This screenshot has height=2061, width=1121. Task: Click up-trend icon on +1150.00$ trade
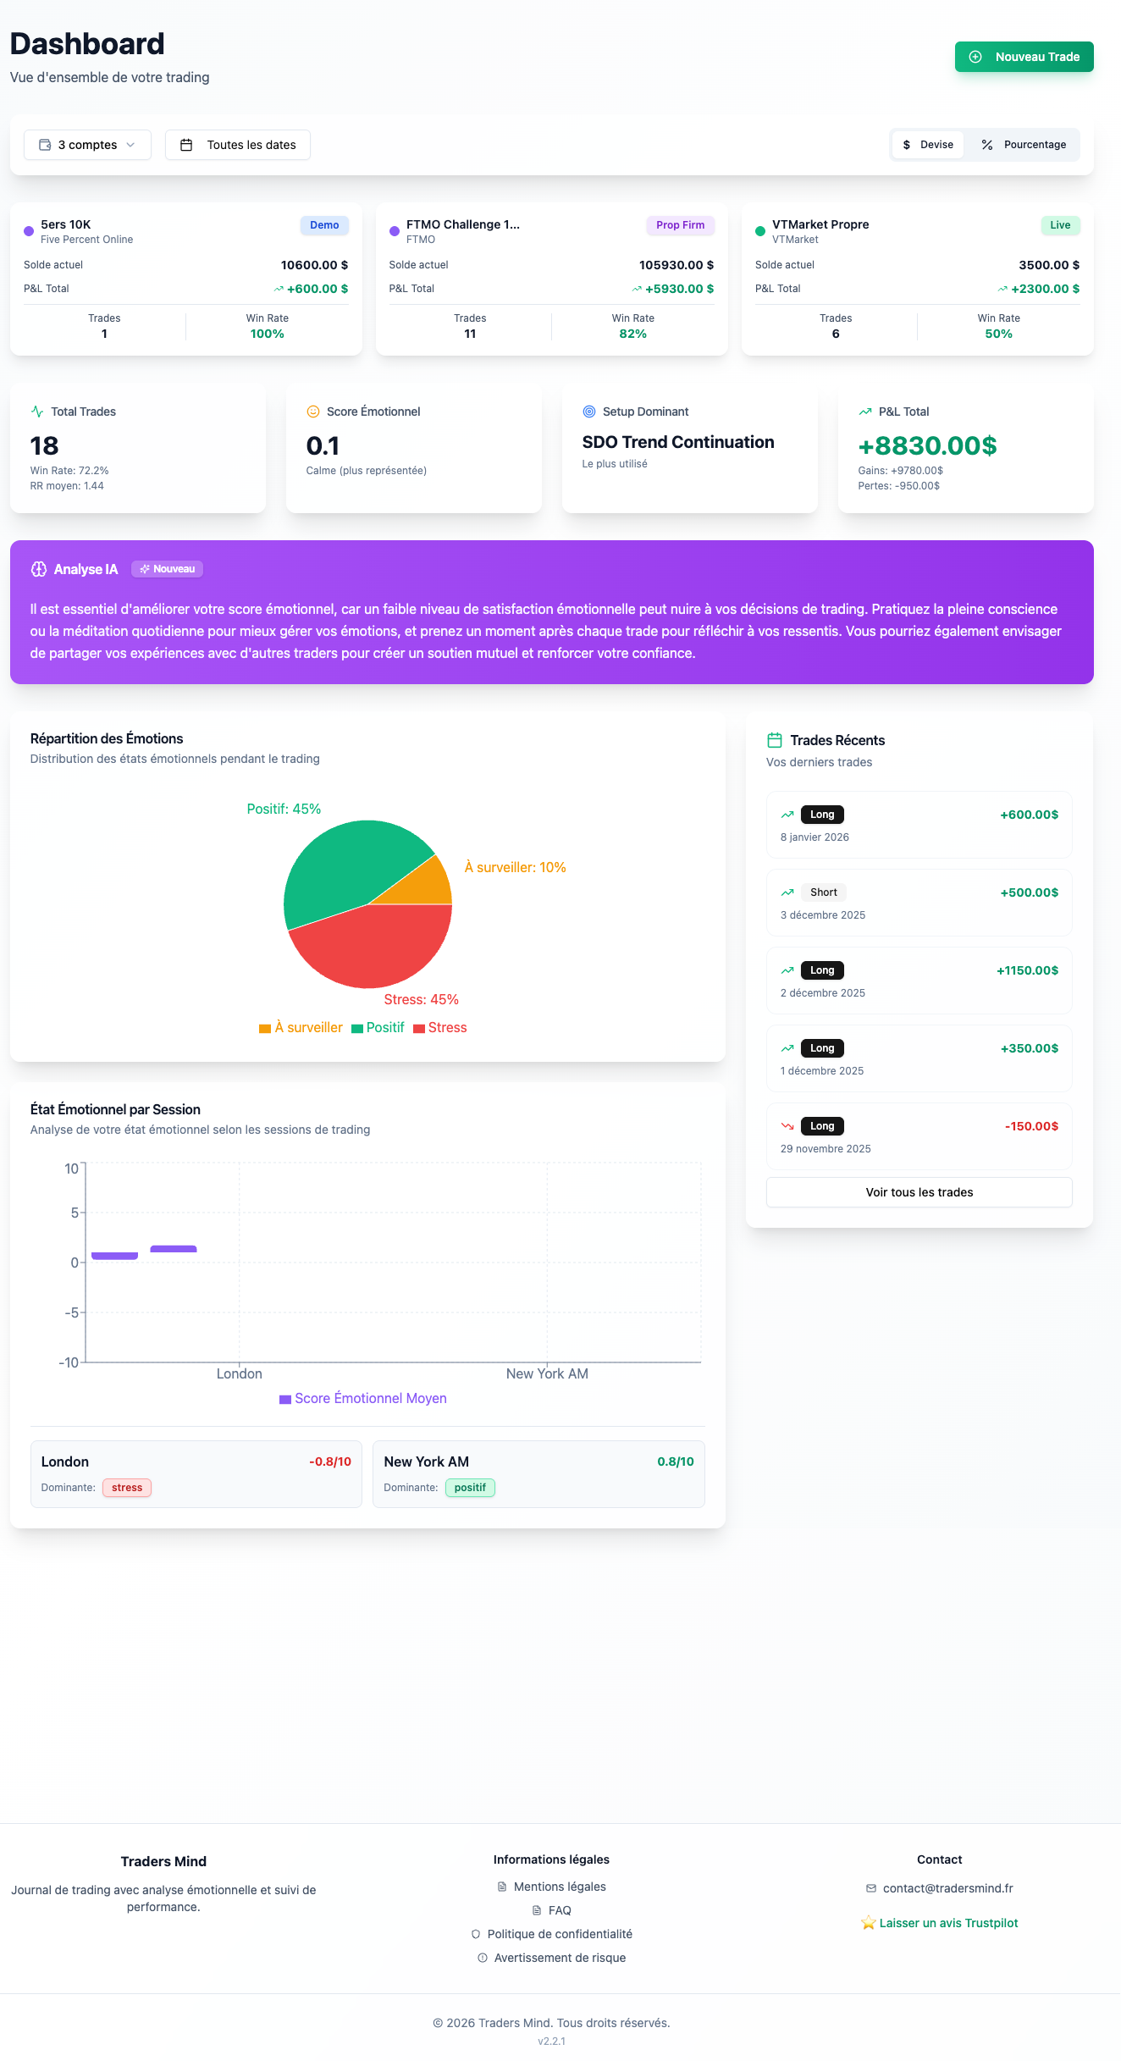787,970
